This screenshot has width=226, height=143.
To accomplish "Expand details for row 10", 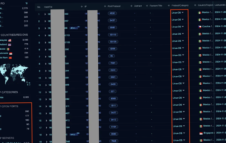I will pyautogui.click(x=46, y=78).
